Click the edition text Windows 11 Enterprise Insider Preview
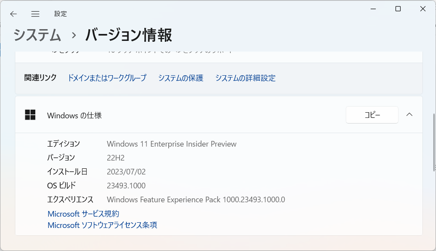 click(x=171, y=144)
